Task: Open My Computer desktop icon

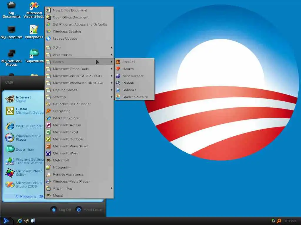Action: tap(11, 32)
